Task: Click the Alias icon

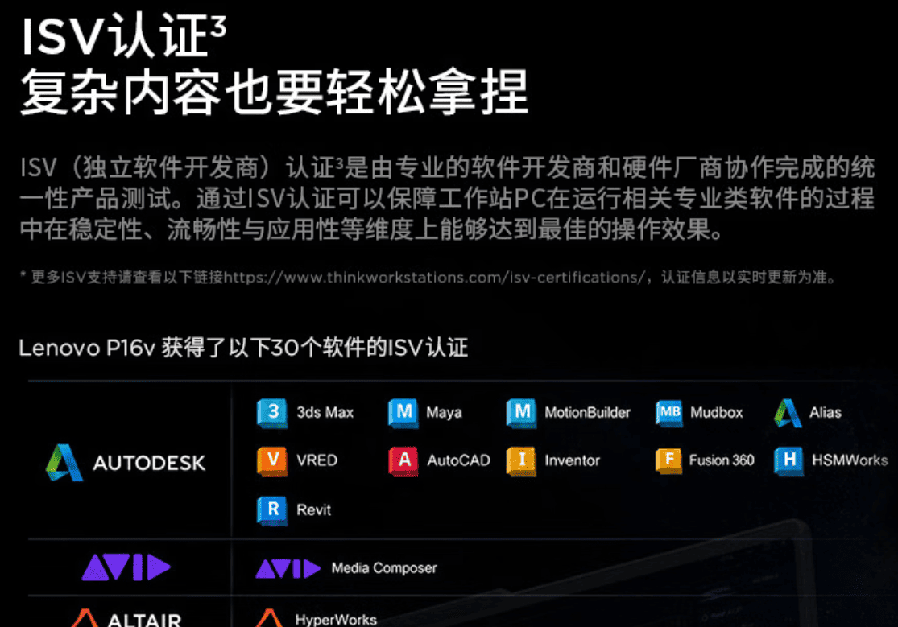Action: (788, 413)
